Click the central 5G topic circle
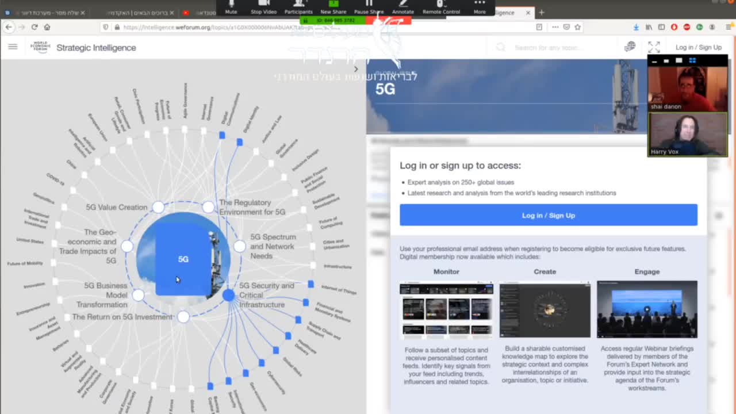The image size is (736, 414). point(183,259)
